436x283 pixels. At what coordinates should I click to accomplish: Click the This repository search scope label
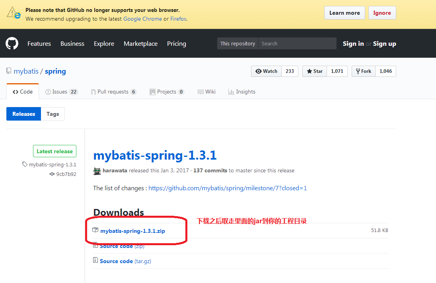(238, 43)
